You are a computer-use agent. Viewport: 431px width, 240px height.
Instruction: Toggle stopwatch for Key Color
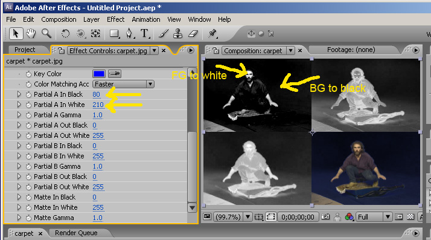pyautogui.click(x=28, y=74)
